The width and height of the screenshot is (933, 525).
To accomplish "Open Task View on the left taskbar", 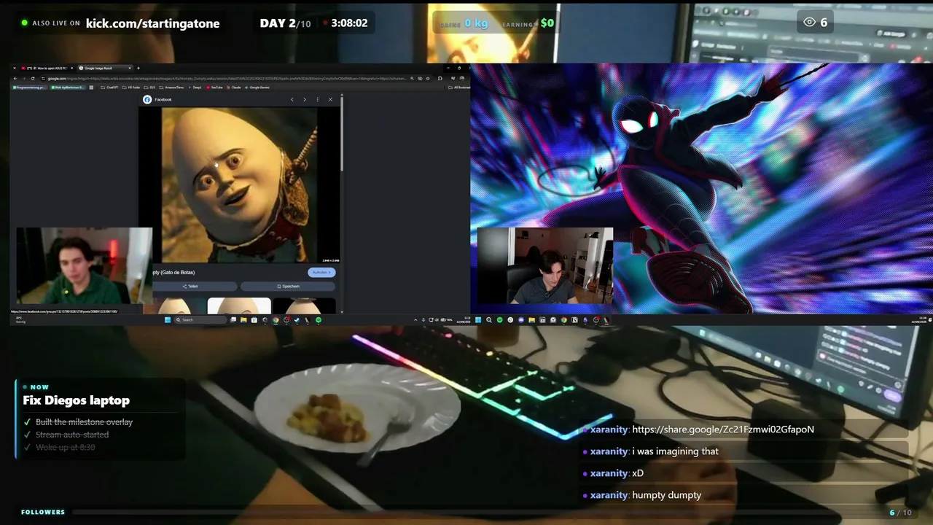I will click(233, 319).
